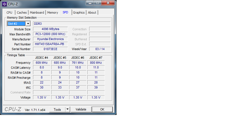
Task: Open Tools dropdown arrow menu
Action: pos(67,109)
